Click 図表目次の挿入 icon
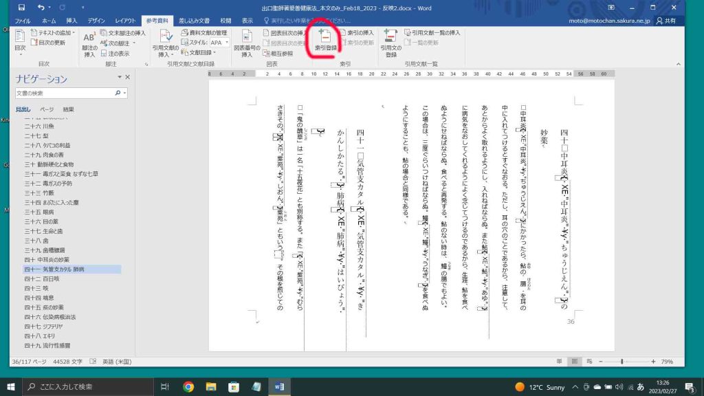 pyautogui.click(x=266, y=33)
